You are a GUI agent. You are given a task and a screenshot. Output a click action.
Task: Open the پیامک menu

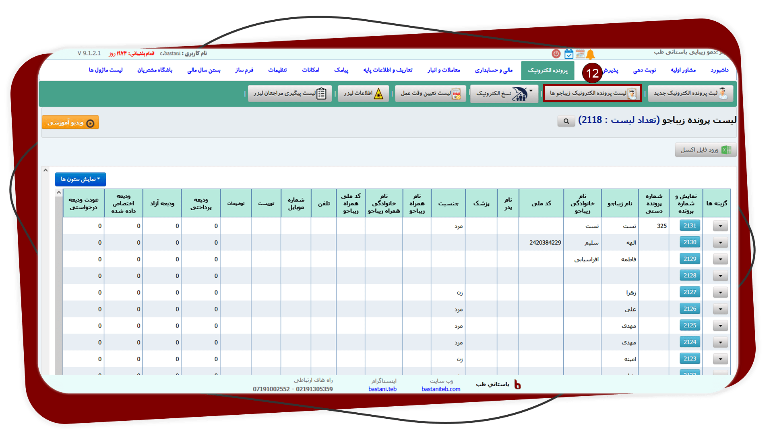point(341,70)
